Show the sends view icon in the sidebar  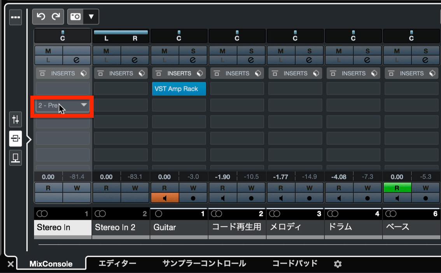pos(16,158)
